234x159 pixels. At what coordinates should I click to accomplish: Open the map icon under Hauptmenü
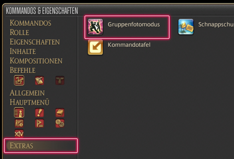19,123
